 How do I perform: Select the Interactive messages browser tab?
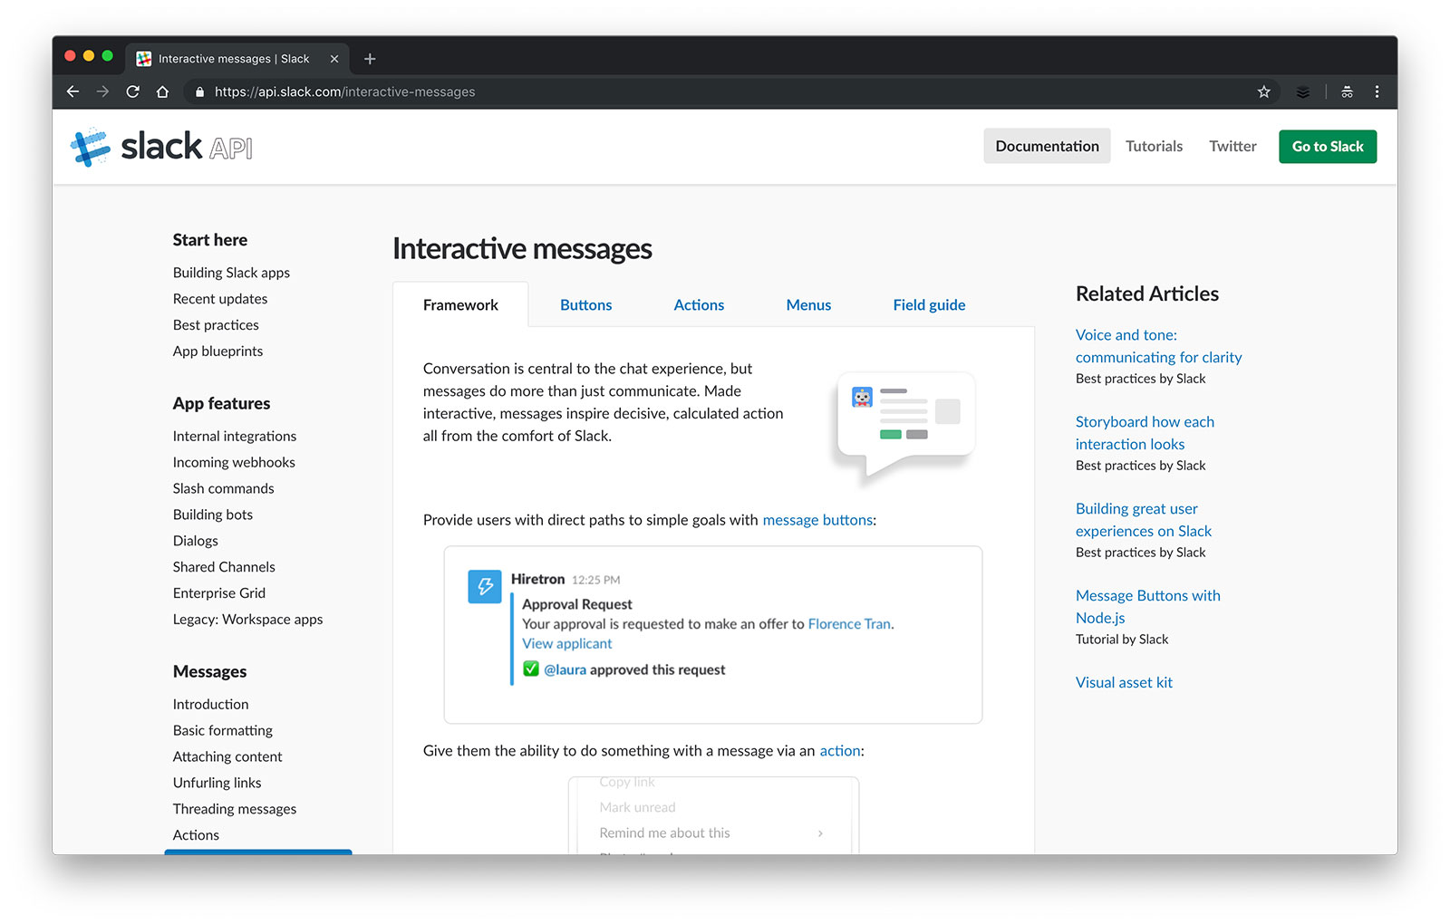pyautogui.click(x=237, y=59)
